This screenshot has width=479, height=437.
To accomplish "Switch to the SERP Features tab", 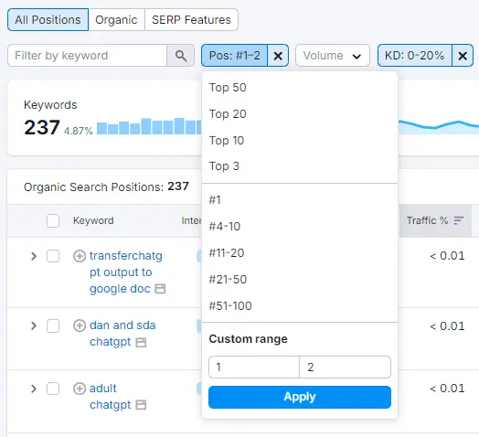I will (191, 20).
